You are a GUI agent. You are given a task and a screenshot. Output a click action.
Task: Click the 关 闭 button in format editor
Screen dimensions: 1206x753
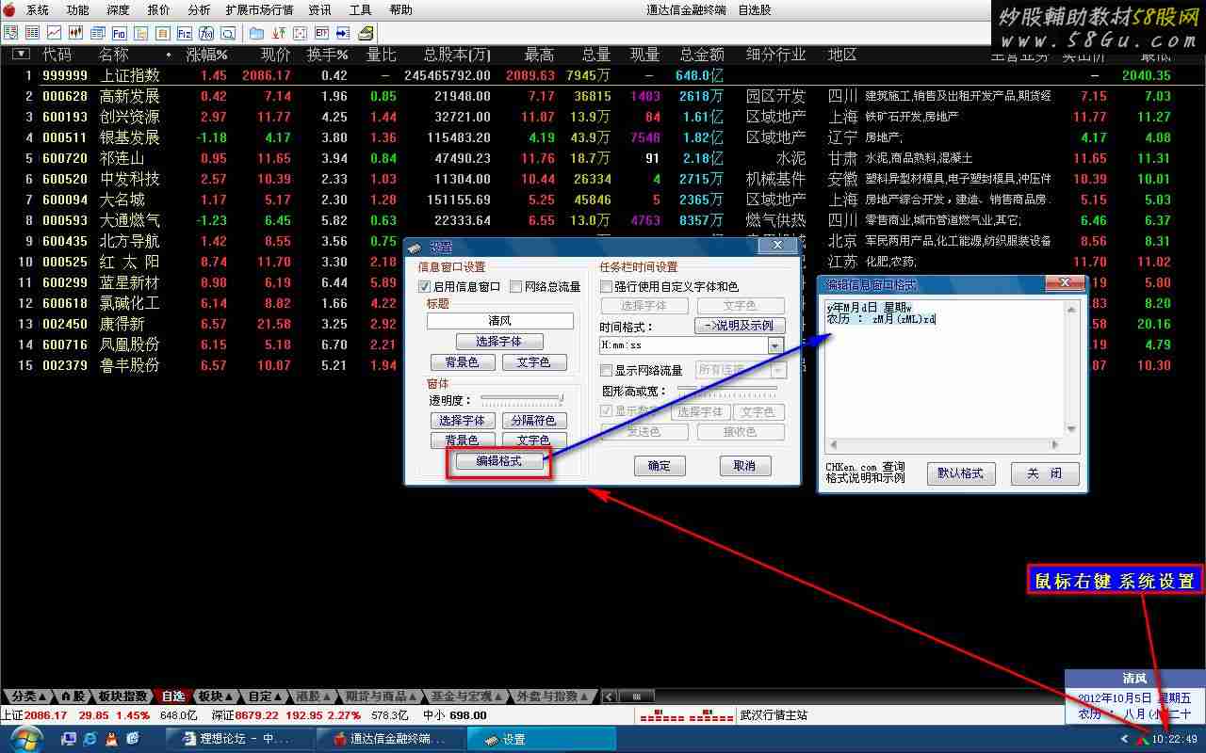[x=1044, y=473]
